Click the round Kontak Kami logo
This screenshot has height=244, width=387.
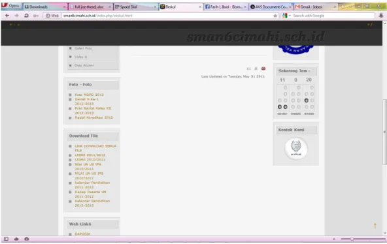coord(296,149)
